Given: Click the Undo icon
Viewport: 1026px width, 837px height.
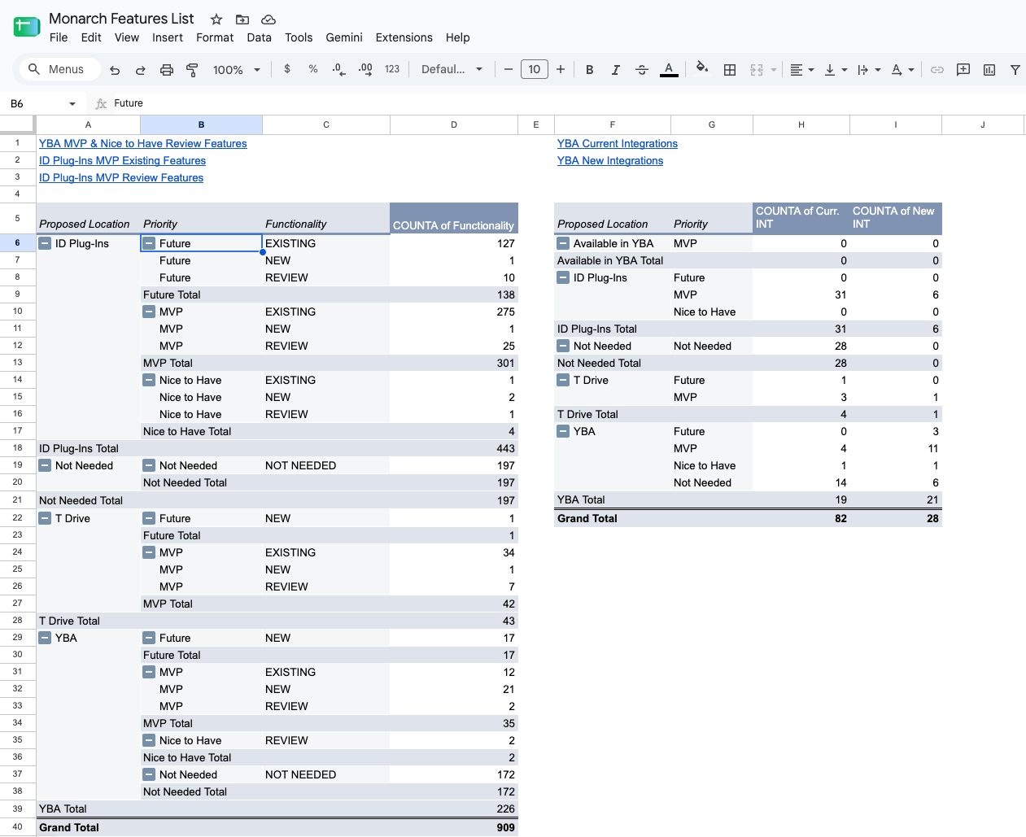Looking at the screenshot, I should click(x=115, y=70).
